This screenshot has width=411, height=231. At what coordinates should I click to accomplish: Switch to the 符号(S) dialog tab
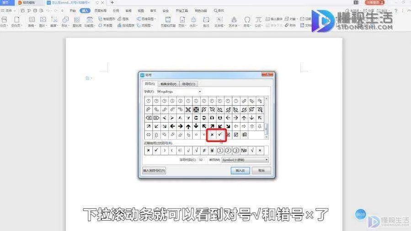pyautogui.click(x=150, y=84)
